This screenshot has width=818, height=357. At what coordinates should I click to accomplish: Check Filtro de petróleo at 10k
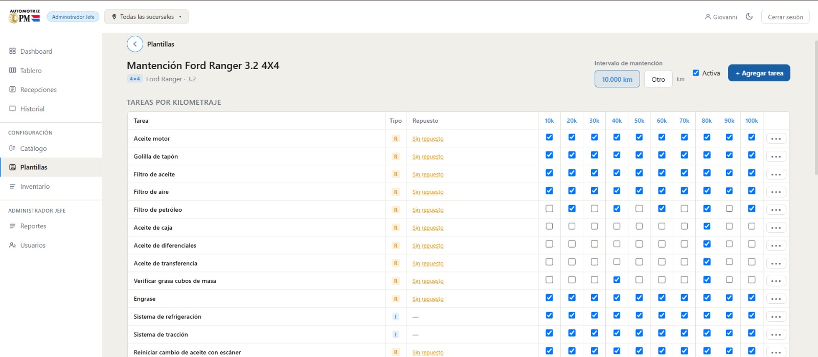tap(549, 208)
